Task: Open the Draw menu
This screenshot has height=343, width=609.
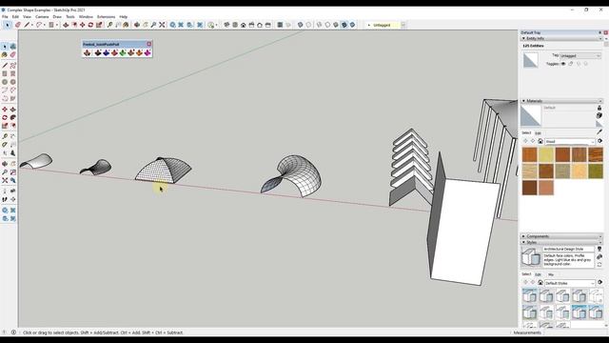Action: (57, 17)
